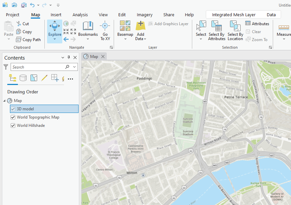Zoom to the map's full extent with the globe icon
291x205 pixels.
(66, 24)
